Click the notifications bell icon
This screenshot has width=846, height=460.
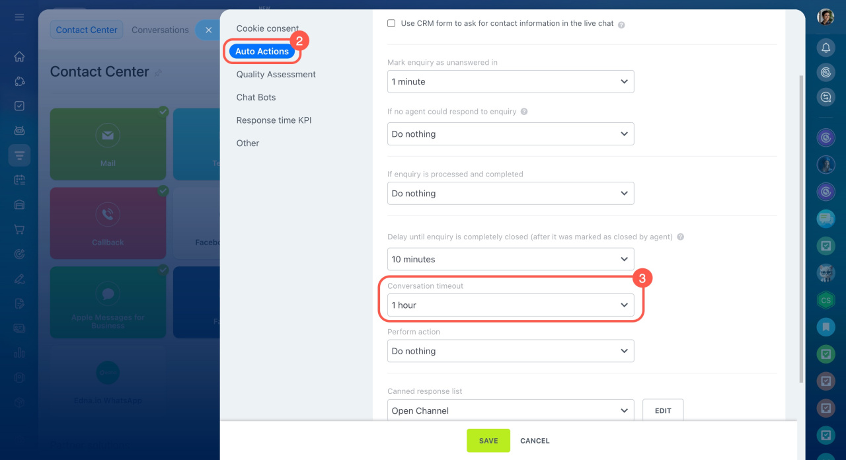[826, 48]
